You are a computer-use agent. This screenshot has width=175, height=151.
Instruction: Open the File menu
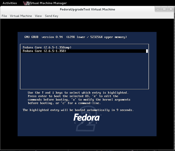click(x=4, y=16)
